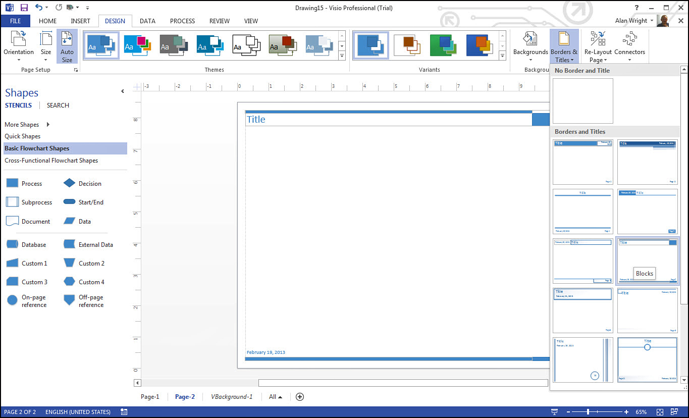Pick the Blocks border thumbnail
This screenshot has width=689, height=418.
[x=648, y=261]
